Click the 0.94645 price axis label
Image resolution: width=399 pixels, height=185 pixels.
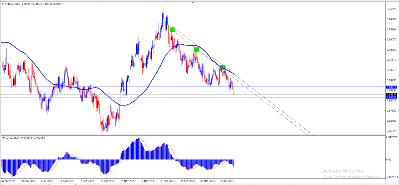(x=391, y=19)
